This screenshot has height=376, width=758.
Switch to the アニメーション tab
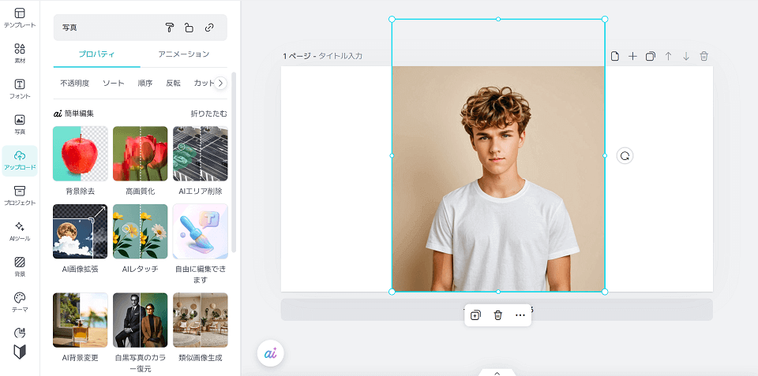click(x=183, y=54)
